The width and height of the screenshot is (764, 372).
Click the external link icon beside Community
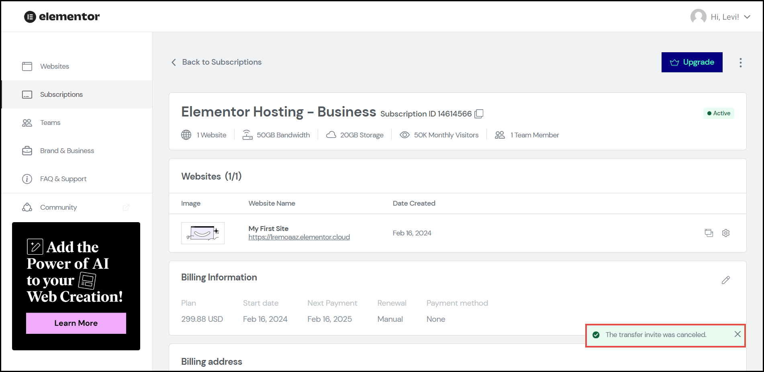pyautogui.click(x=126, y=207)
